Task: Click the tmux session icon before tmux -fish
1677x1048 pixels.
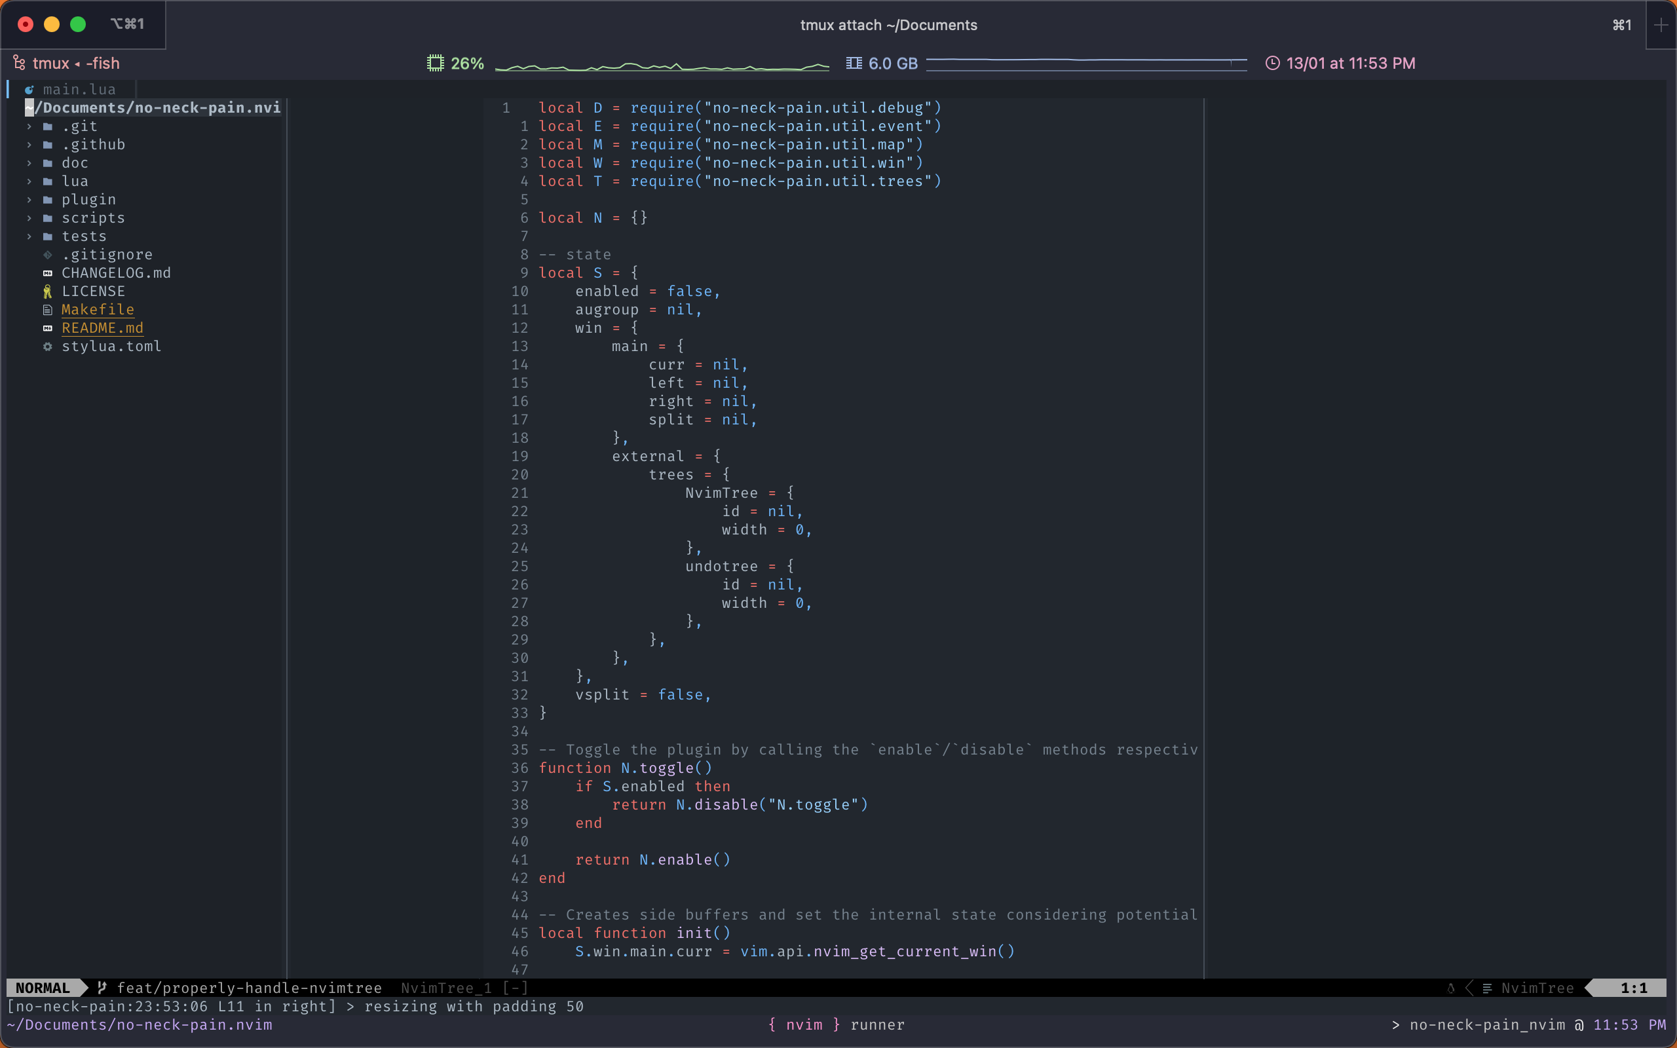Action: pos(19,62)
